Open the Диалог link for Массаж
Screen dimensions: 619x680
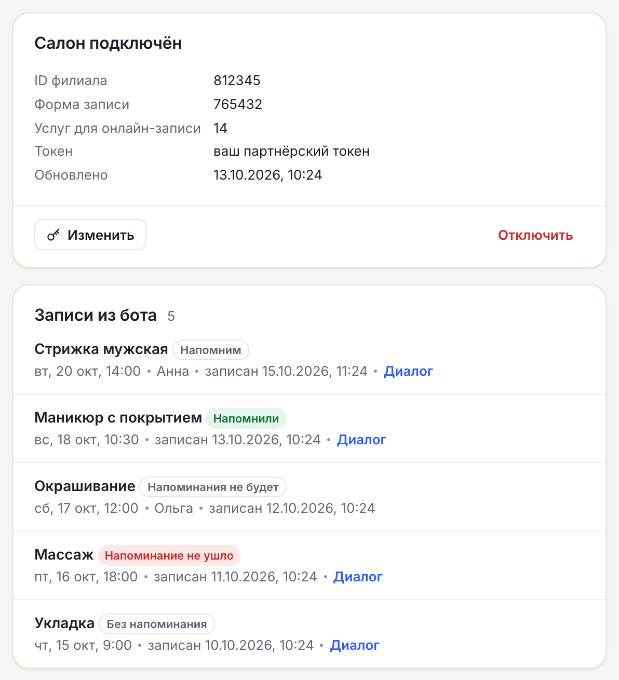coord(358,577)
